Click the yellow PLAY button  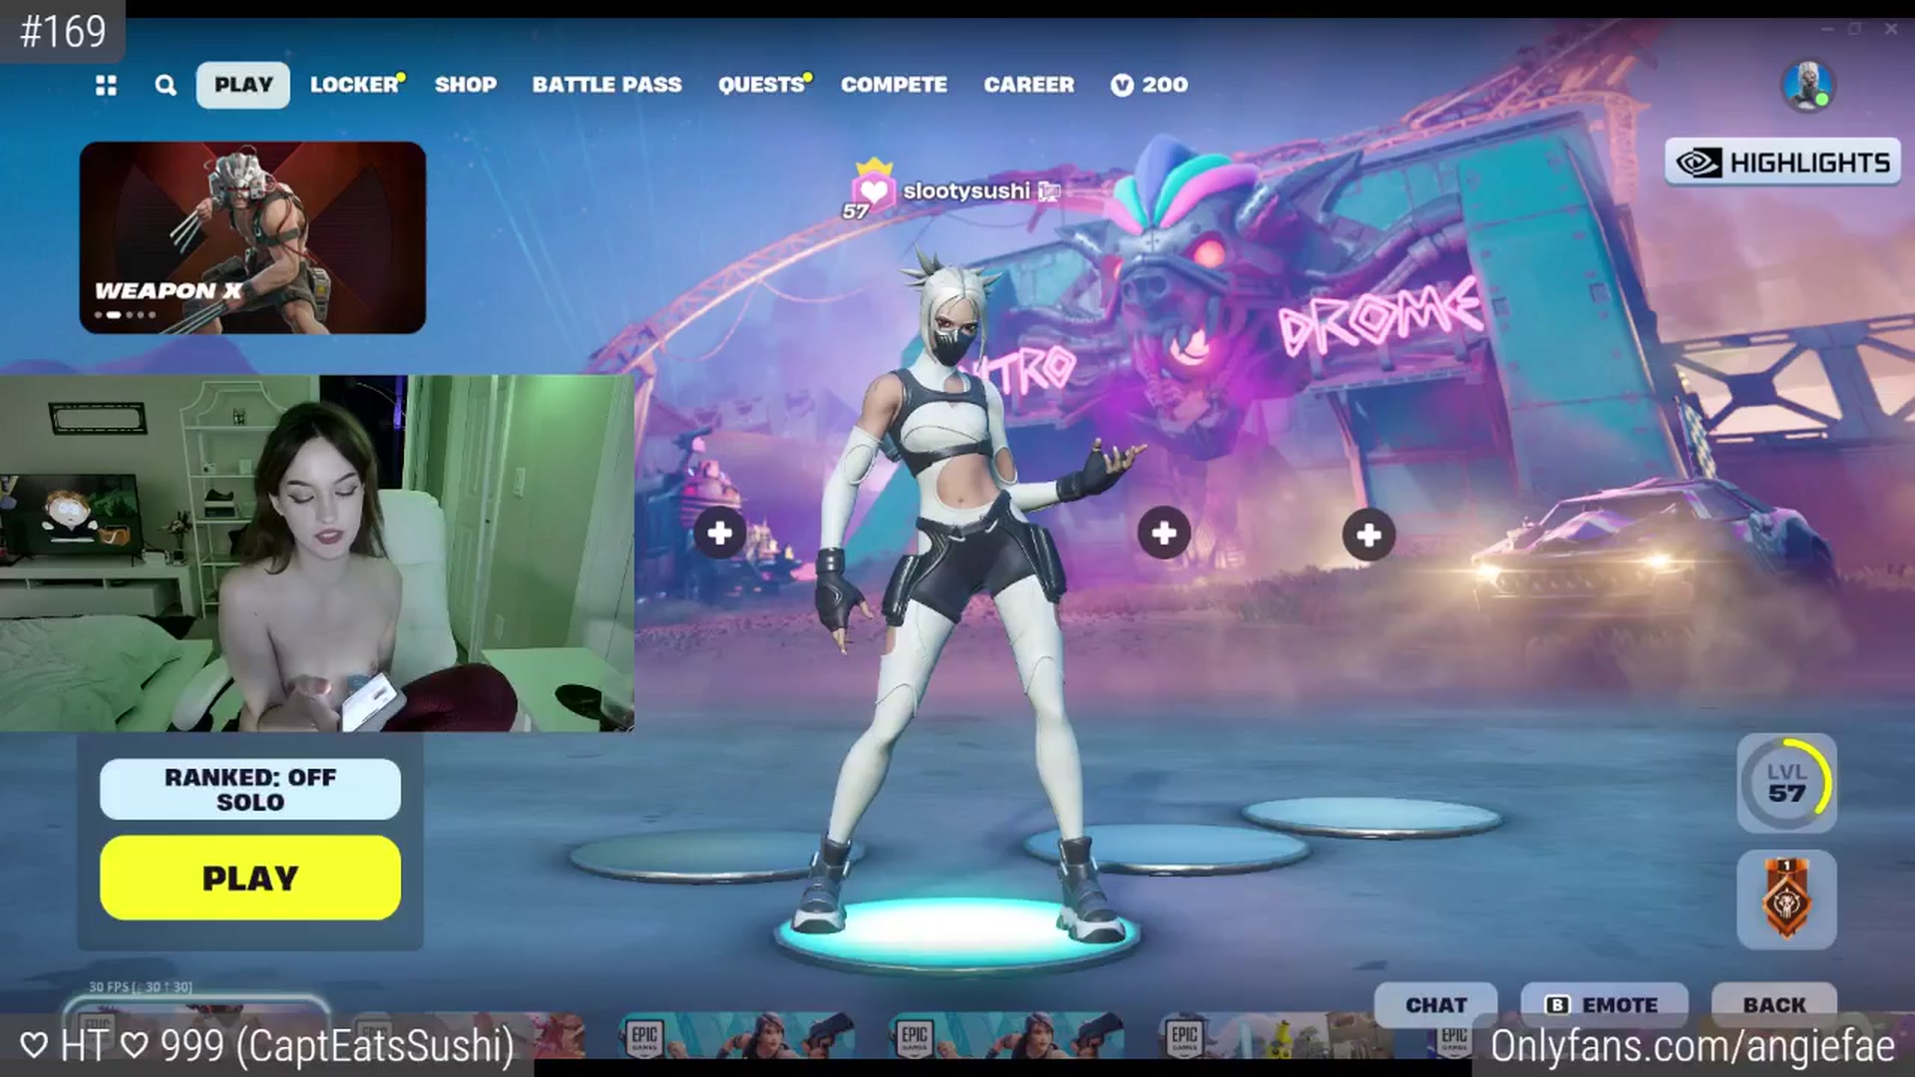250,878
